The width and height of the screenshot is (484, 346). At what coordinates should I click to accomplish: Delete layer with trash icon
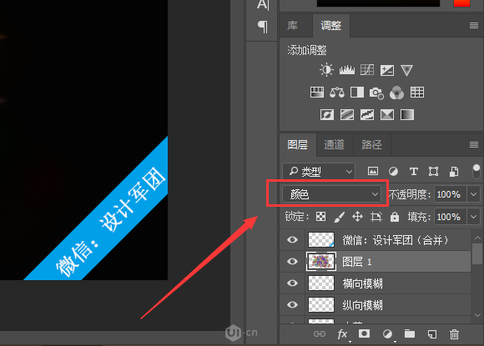pyautogui.click(x=454, y=334)
